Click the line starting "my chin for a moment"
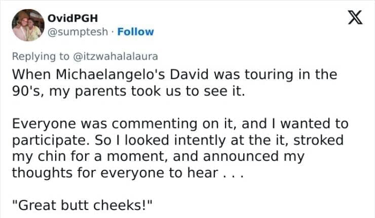 click(x=157, y=156)
